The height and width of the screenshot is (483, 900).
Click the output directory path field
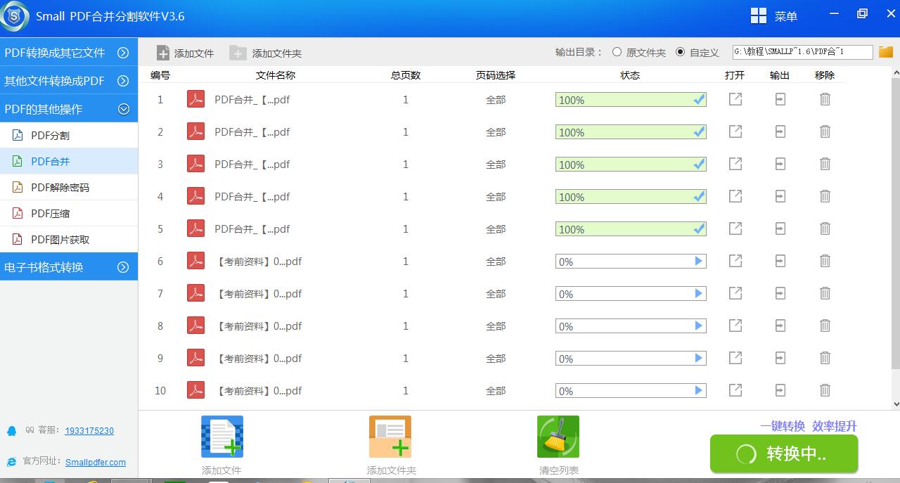[802, 52]
